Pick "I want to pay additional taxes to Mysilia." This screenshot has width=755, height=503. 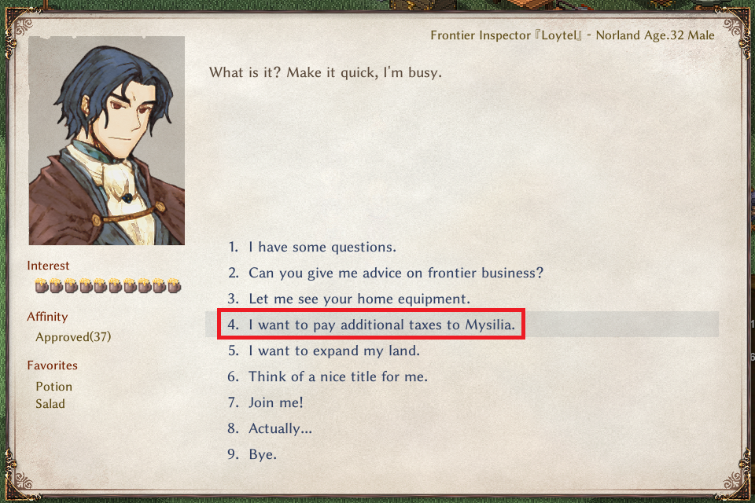(x=371, y=325)
